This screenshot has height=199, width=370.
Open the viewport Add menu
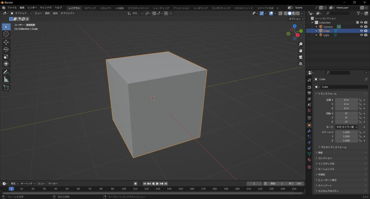click(x=55, y=13)
